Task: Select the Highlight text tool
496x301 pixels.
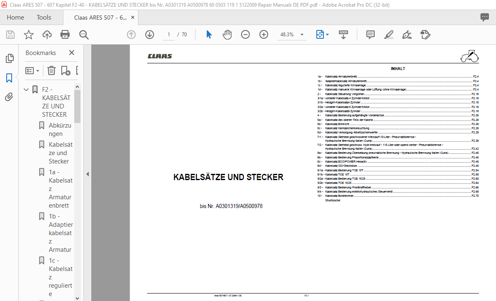Action: (389, 35)
